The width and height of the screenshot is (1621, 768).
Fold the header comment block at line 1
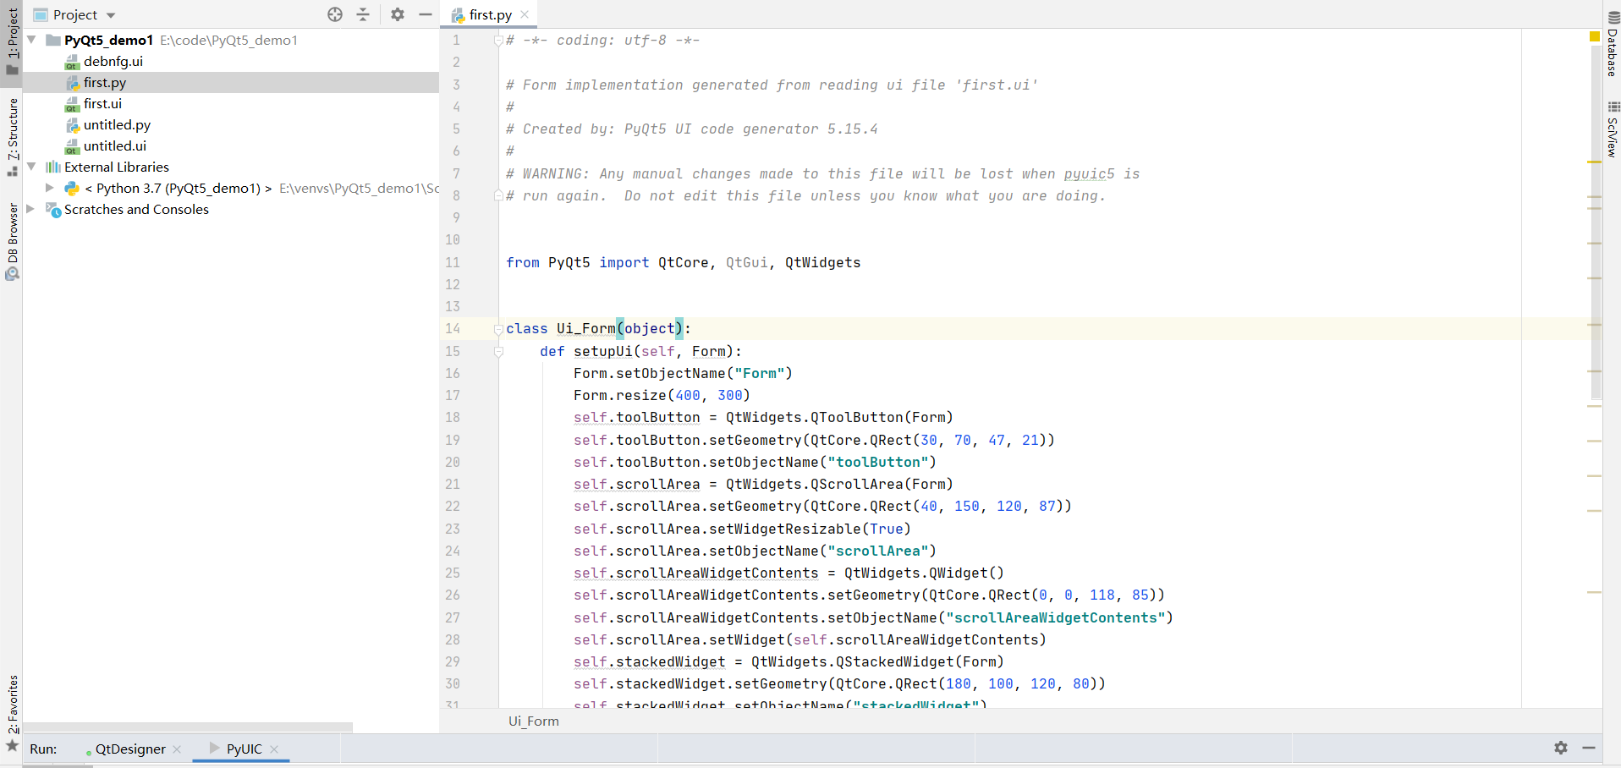click(x=498, y=40)
